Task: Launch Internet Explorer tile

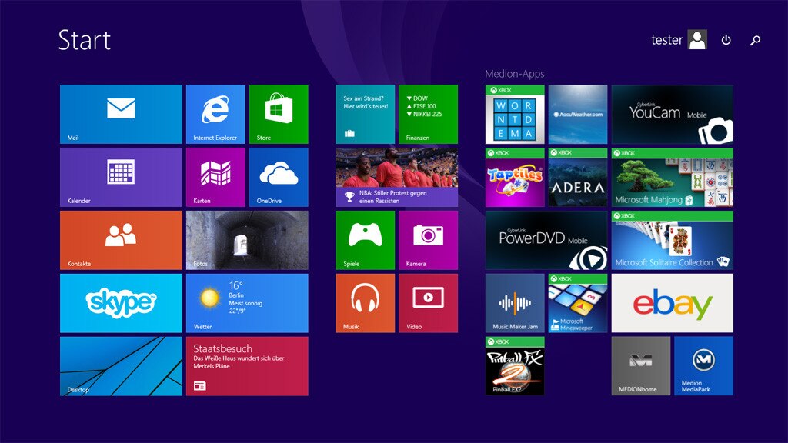Action: [x=215, y=114]
